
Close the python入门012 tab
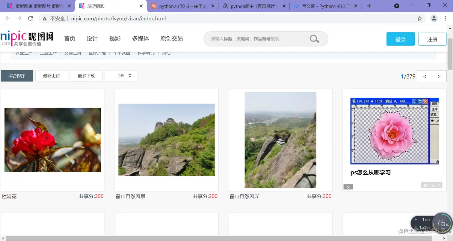click(212, 6)
